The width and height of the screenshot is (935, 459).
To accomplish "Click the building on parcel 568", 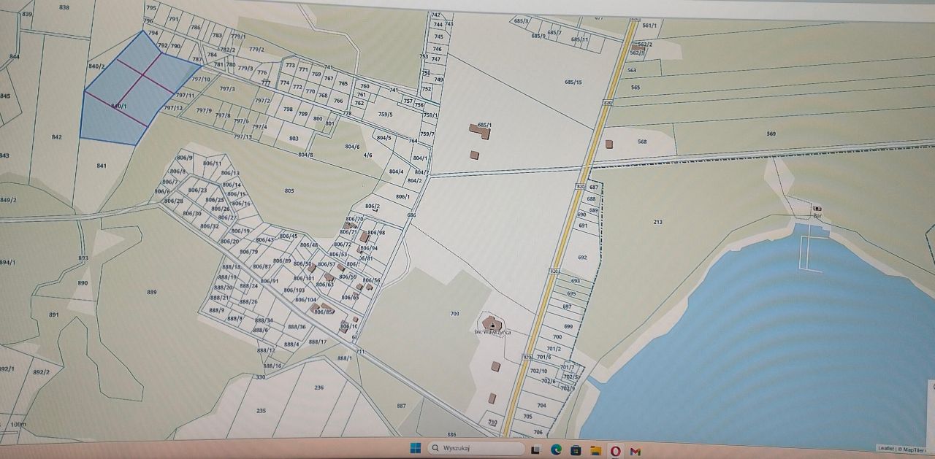I will click(609, 143).
